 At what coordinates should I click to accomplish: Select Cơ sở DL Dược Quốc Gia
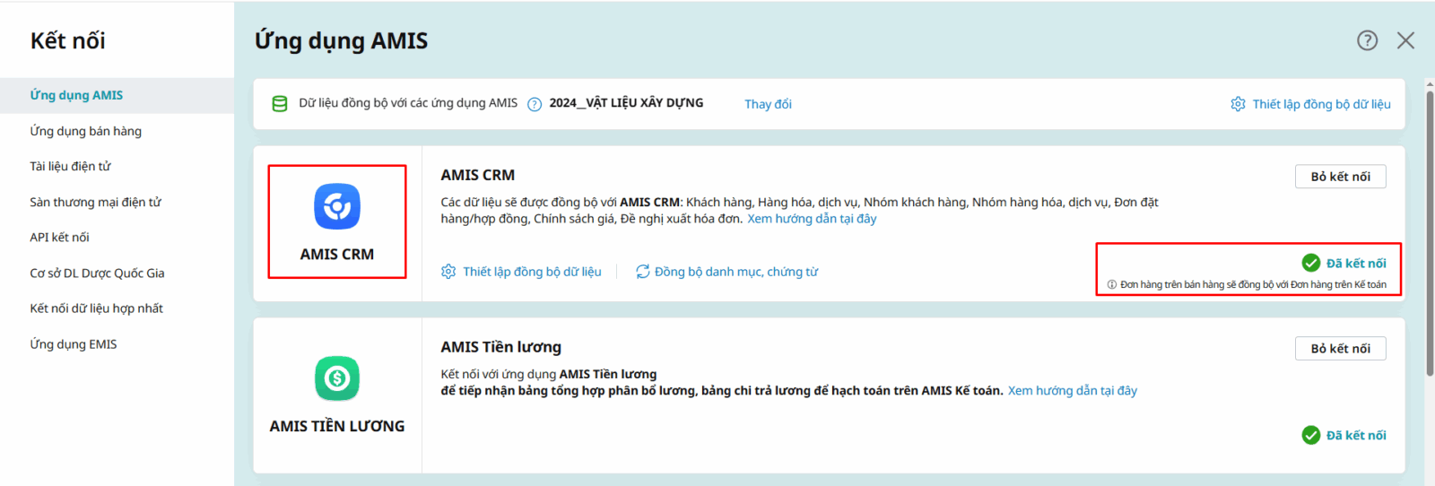98,273
